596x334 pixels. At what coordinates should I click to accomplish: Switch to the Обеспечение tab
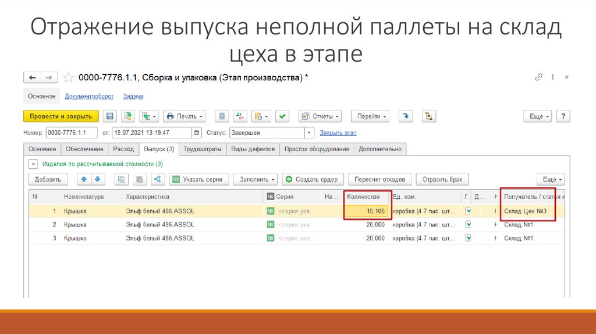tap(84, 149)
